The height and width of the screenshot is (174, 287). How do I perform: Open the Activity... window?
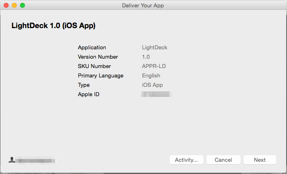tap(186, 160)
